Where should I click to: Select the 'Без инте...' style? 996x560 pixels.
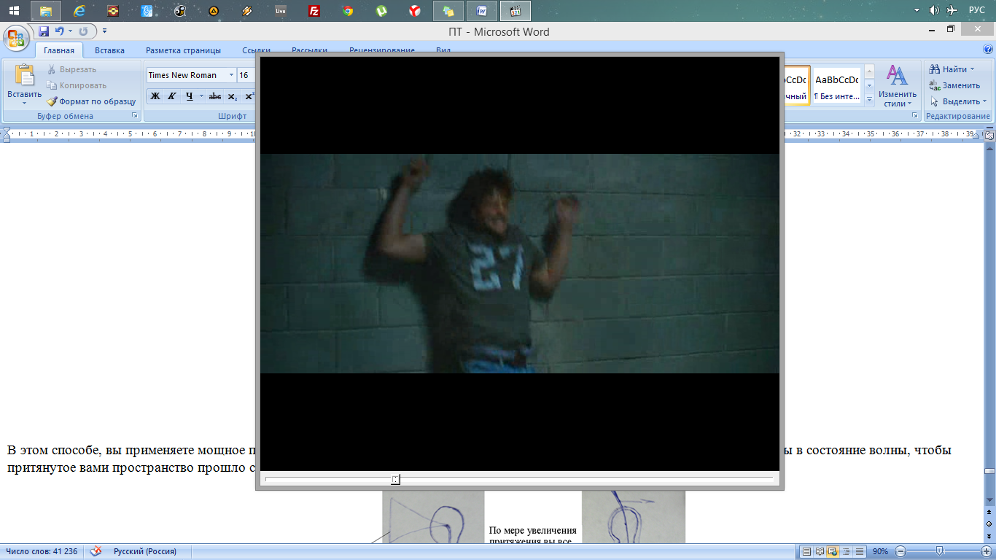pyautogui.click(x=837, y=86)
